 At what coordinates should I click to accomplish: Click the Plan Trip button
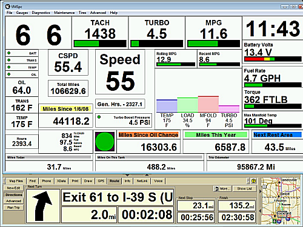[x=13, y=208]
